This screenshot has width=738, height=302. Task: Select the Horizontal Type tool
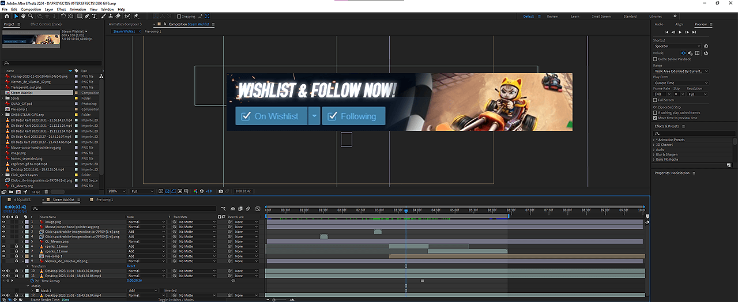(95, 16)
